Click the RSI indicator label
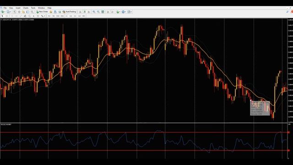This screenshot has height=165, width=293. (6, 124)
